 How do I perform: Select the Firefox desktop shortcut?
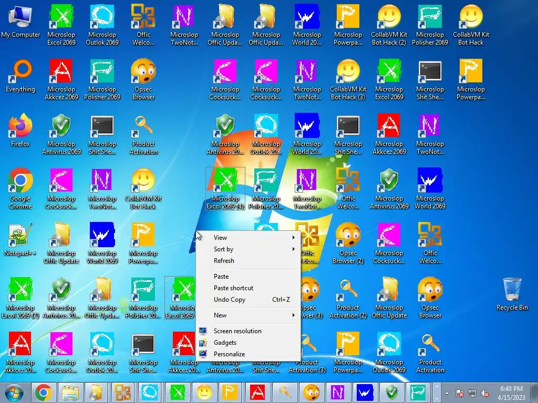pyautogui.click(x=20, y=131)
